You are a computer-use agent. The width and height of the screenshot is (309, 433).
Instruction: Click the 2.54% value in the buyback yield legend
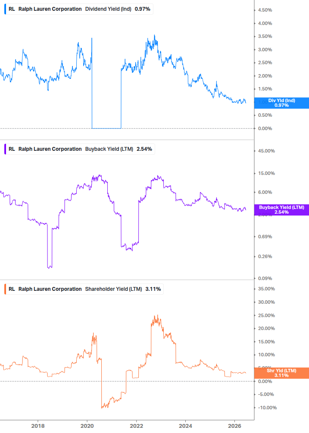coord(144,149)
